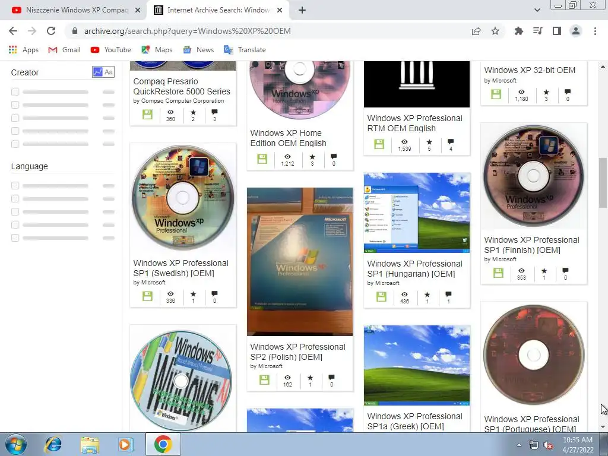Check the fifth Creator filter checkbox
This screenshot has height=456, width=608.
tap(15, 144)
